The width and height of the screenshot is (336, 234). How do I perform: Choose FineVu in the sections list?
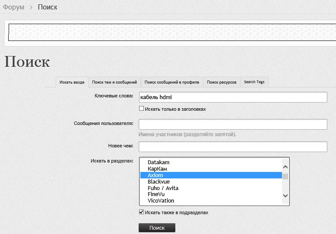tap(156, 194)
